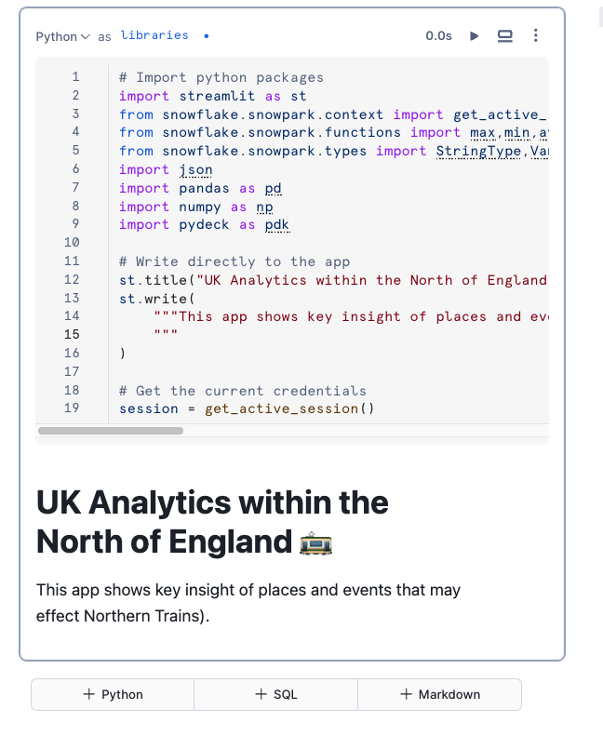Click line number 15 in gutter

pos(72,335)
